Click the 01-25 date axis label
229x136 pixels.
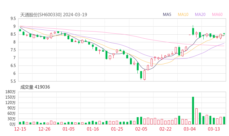[x=117, y=129]
